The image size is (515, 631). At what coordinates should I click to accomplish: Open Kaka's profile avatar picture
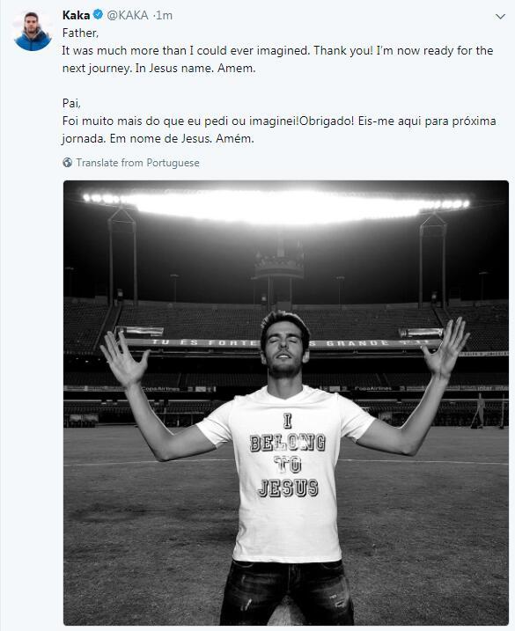pyautogui.click(x=33, y=31)
